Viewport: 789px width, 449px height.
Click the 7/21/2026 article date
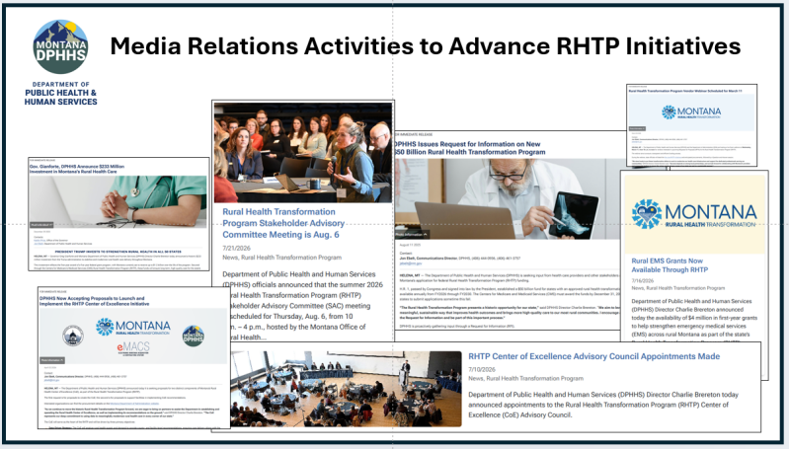pos(236,248)
